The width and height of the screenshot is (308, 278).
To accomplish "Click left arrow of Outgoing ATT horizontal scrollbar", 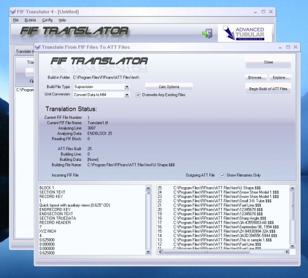I will [x=160, y=252].
